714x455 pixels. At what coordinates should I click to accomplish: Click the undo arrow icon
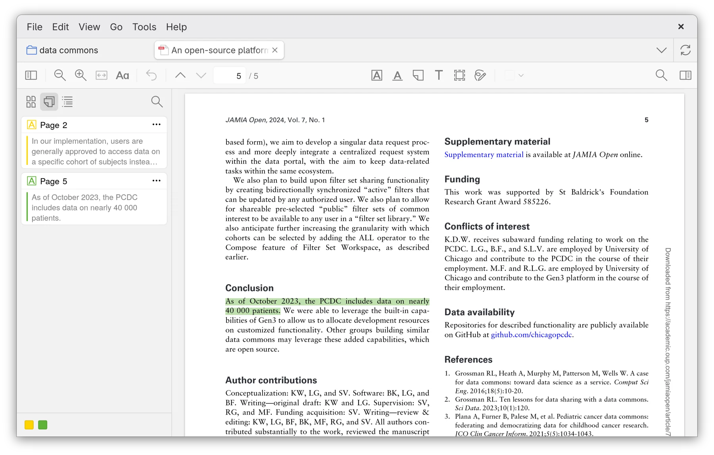pos(151,75)
